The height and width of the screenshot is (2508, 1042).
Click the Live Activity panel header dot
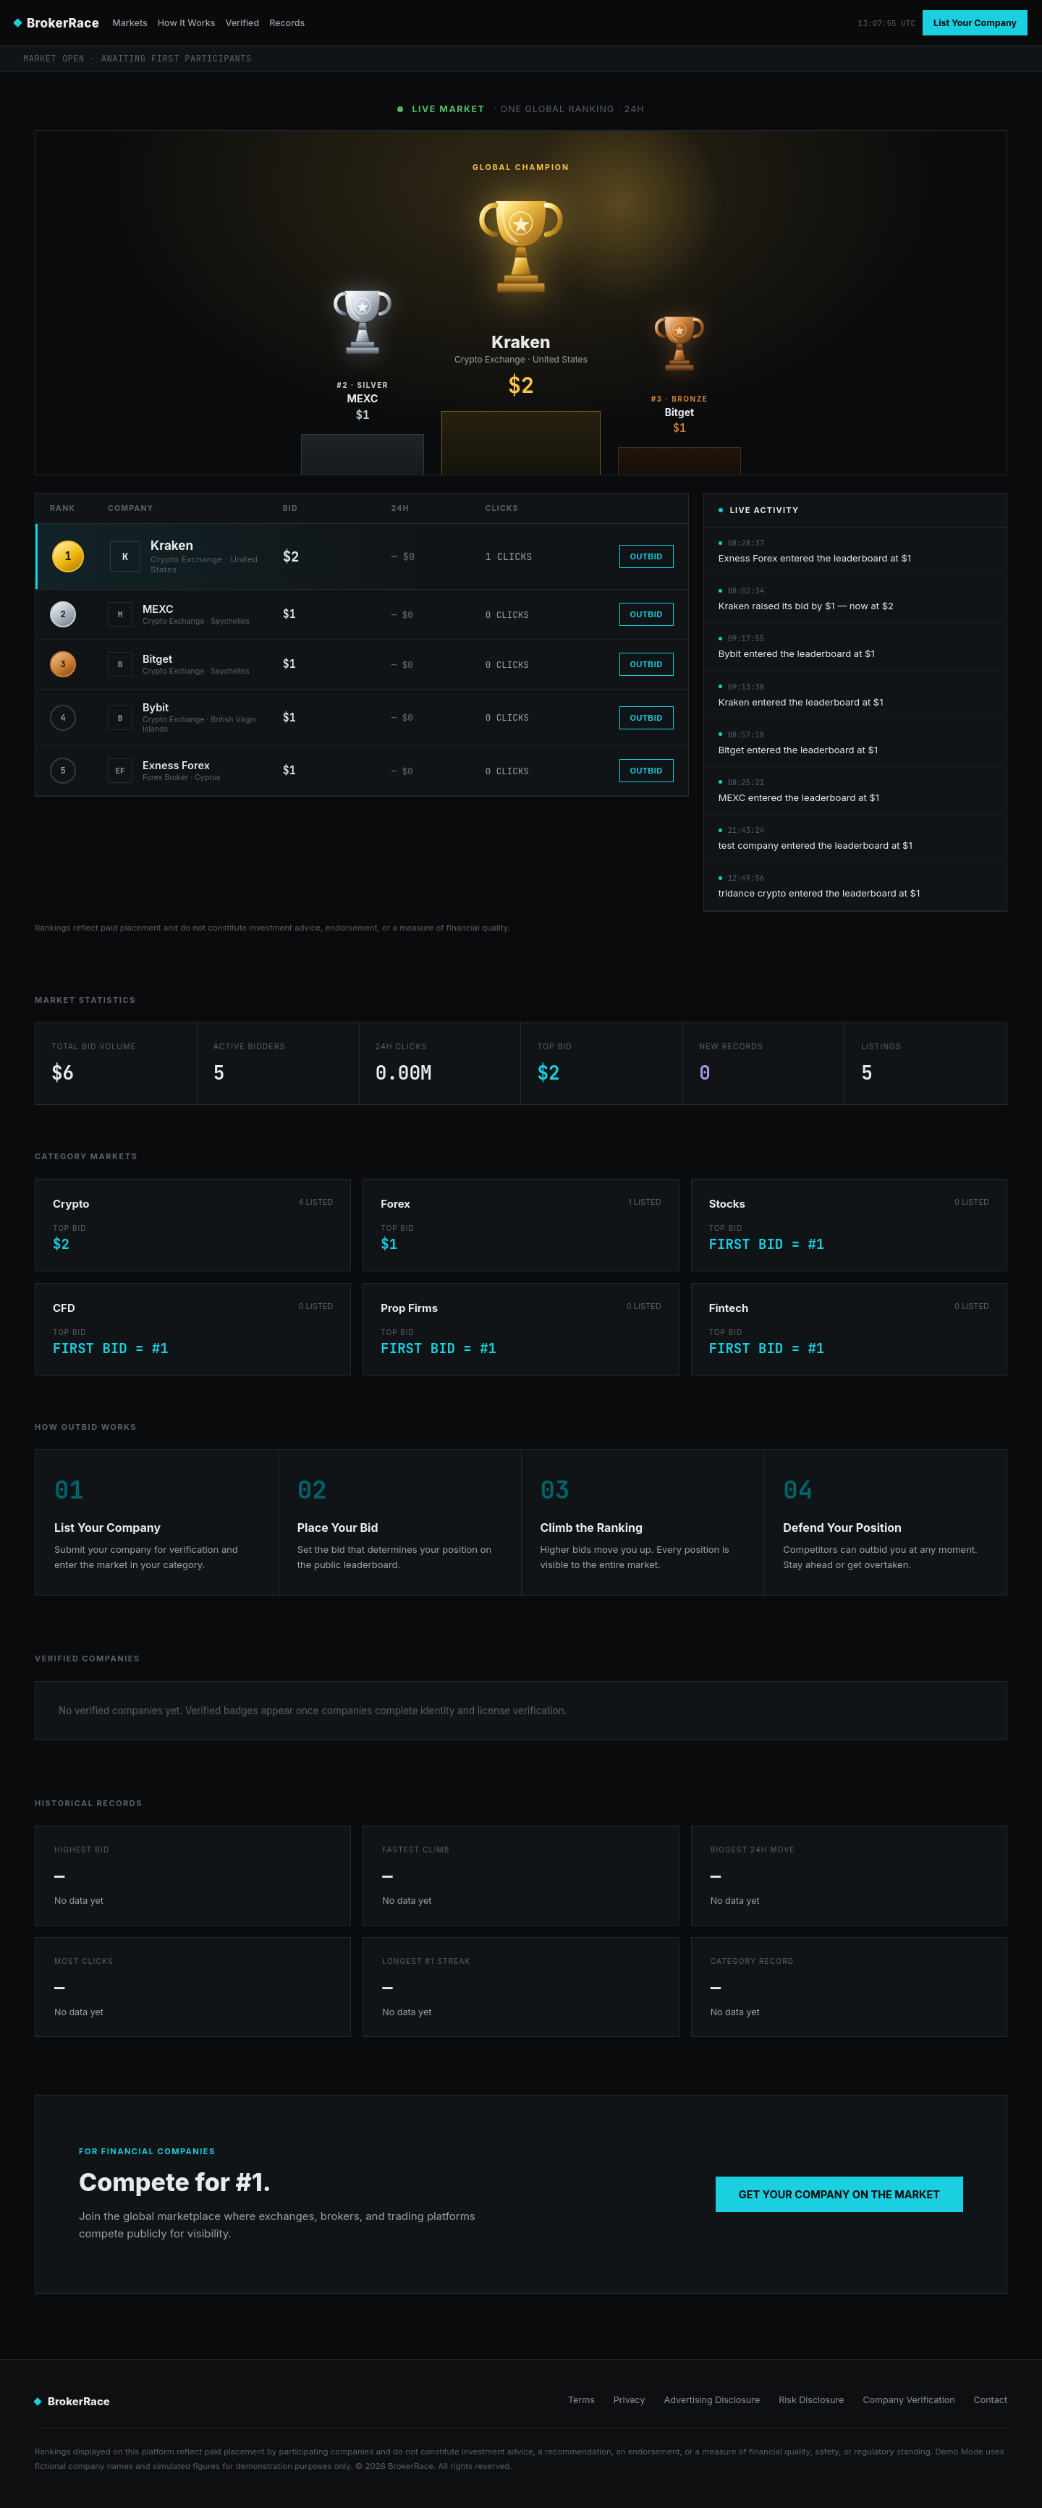click(721, 510)
